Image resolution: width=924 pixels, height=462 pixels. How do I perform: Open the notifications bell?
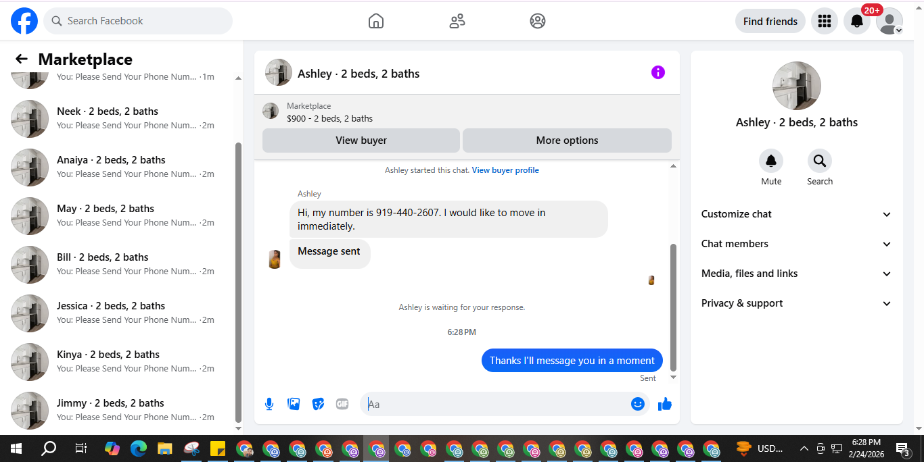(856, 21)
